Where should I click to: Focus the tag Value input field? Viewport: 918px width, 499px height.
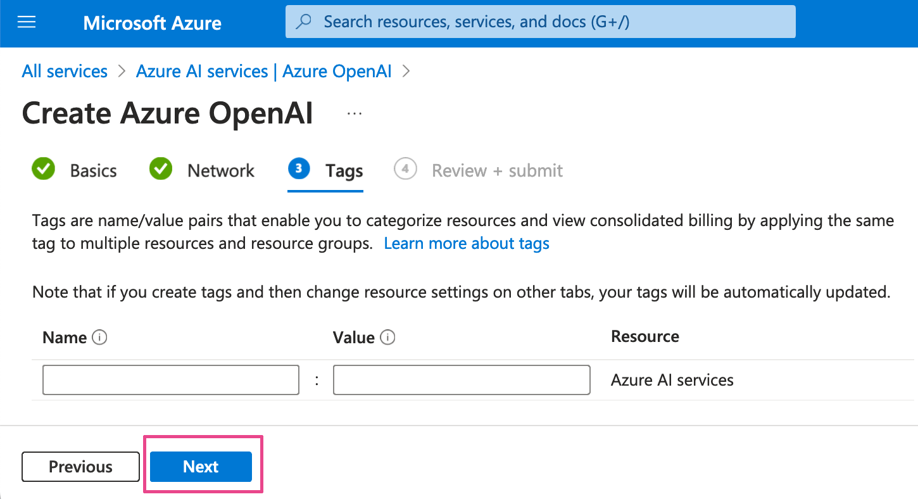coord(462,380)
